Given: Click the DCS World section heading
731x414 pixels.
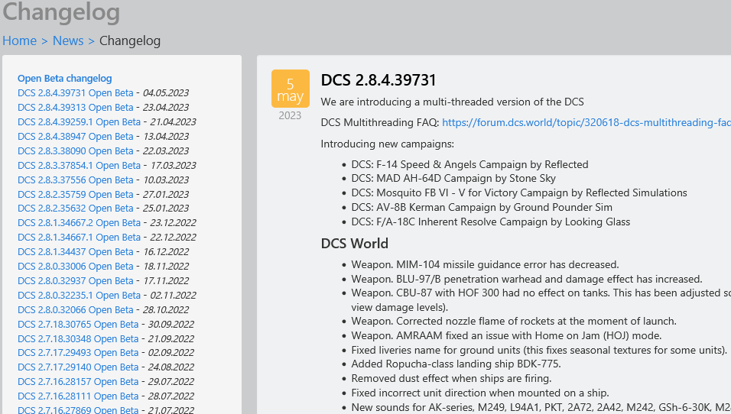Looking at the screenshot, I should coord(354,244).
